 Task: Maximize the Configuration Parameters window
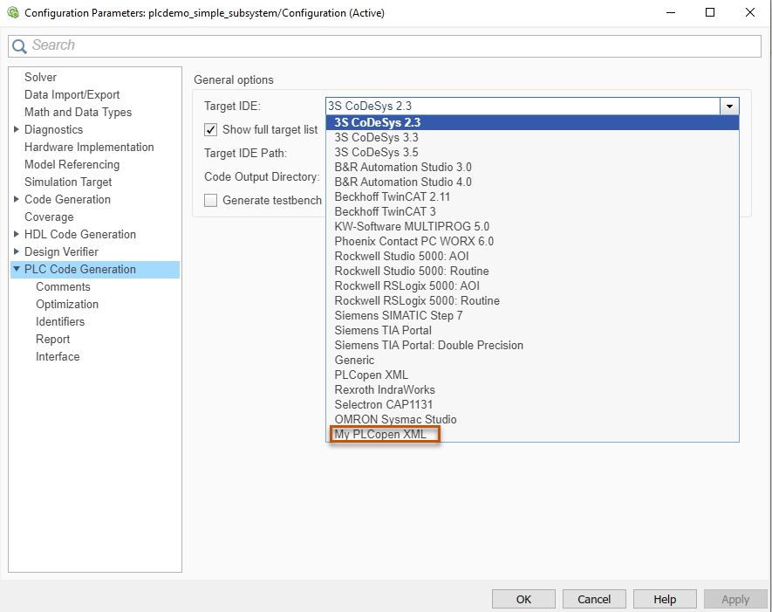(x=710, y=12)
